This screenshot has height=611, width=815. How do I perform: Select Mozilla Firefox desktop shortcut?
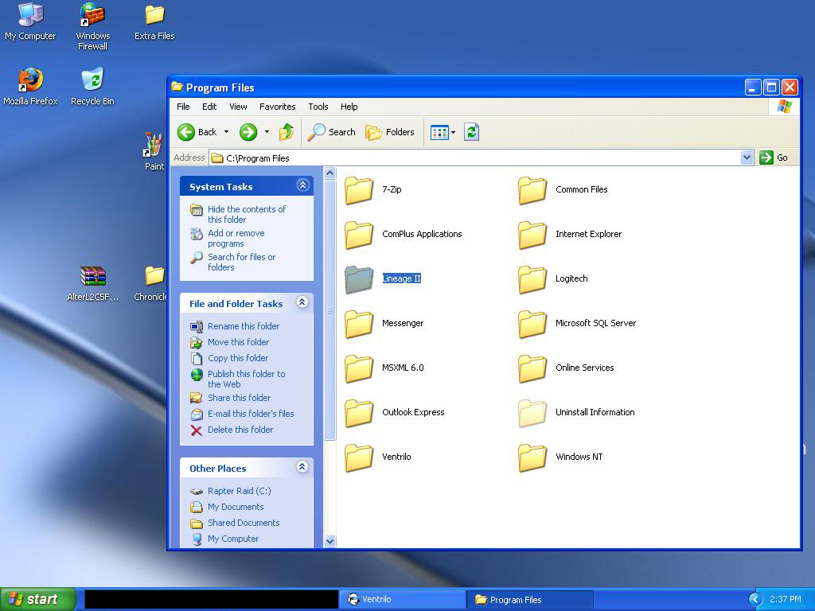point(30,87)
